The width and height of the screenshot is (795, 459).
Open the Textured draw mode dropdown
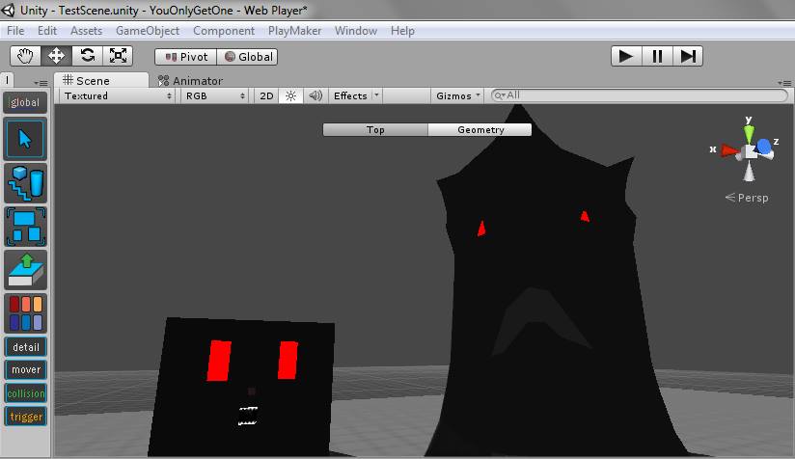[x=118, y=95]
